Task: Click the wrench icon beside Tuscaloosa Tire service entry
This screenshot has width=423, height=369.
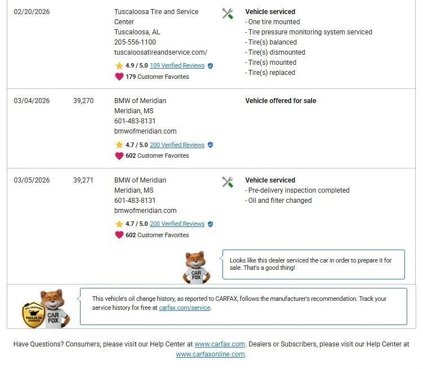Action: pyautogui.click(x=228, y=14)
